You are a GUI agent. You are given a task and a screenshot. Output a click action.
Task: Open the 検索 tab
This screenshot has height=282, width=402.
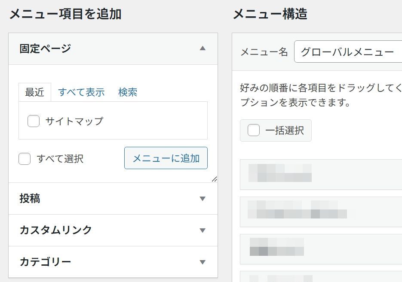click(x=128, y=92)
